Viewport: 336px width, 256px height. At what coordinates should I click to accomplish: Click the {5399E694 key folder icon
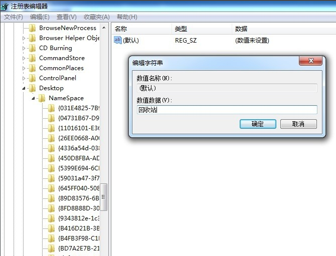click(x=51, y=168)
